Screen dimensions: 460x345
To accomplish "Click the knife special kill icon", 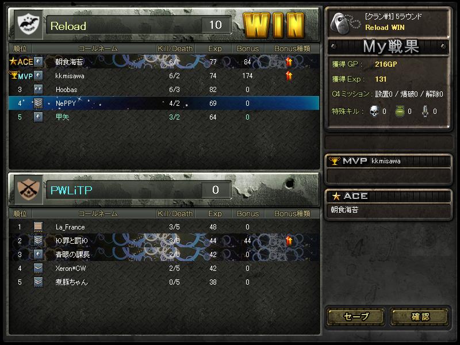I will (x=425, y=112).
